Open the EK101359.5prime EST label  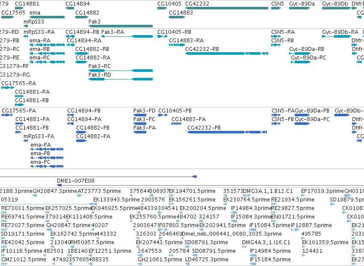[x=325, y=242]
